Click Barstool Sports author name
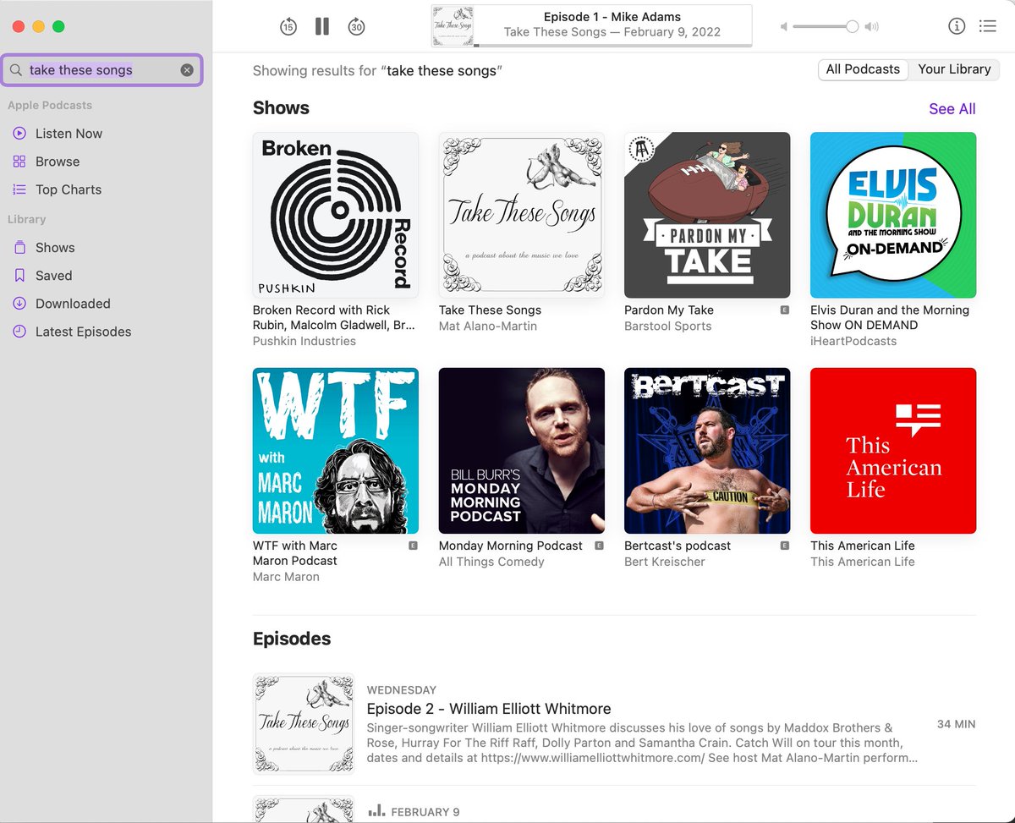The image size is (1015, 823). tap(667, 326)
